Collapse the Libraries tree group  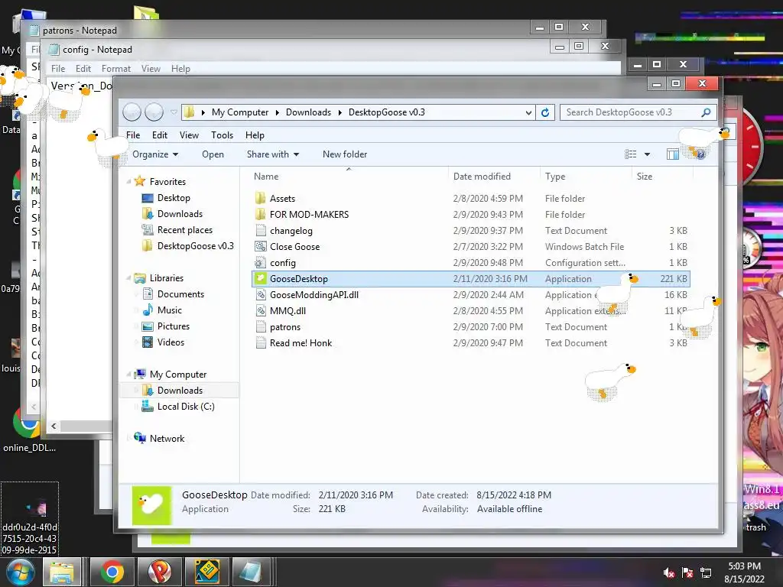tap(128, 278)
